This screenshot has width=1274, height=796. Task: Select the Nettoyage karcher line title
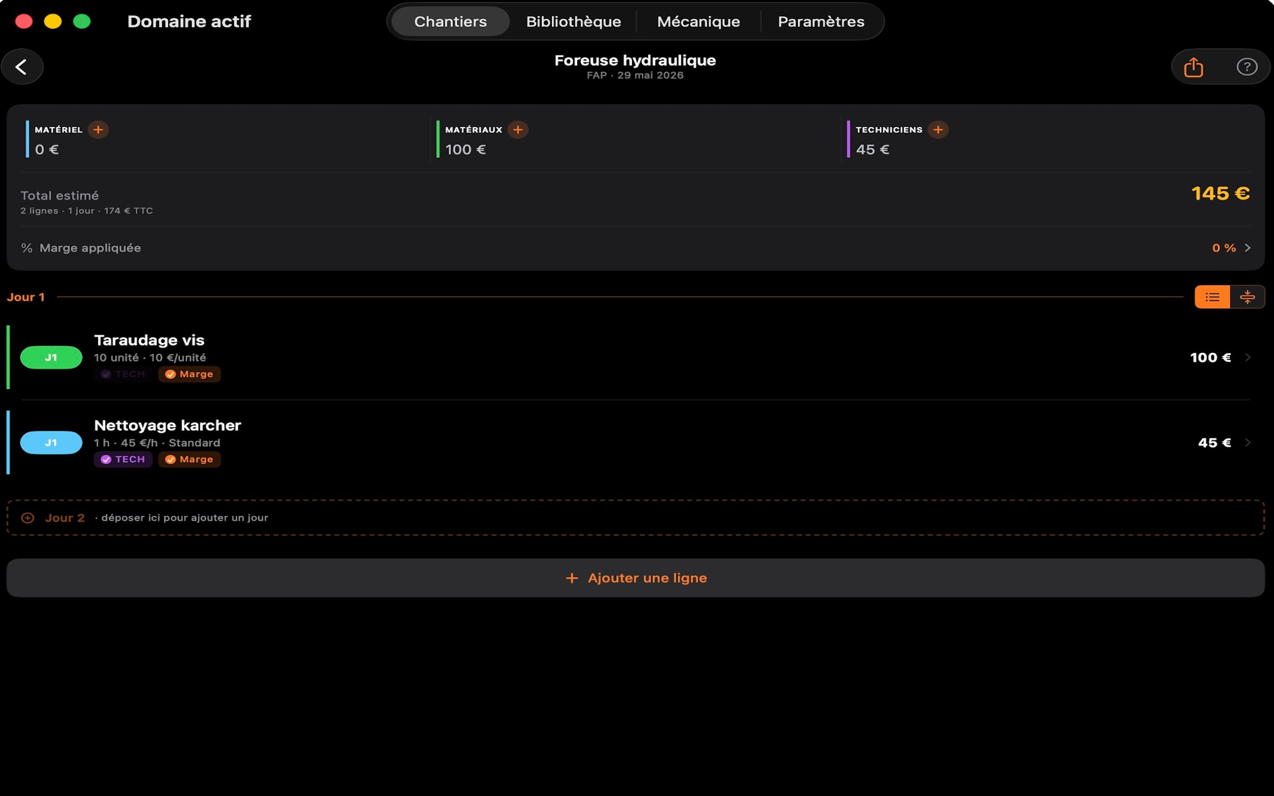(x=167, y=425)
